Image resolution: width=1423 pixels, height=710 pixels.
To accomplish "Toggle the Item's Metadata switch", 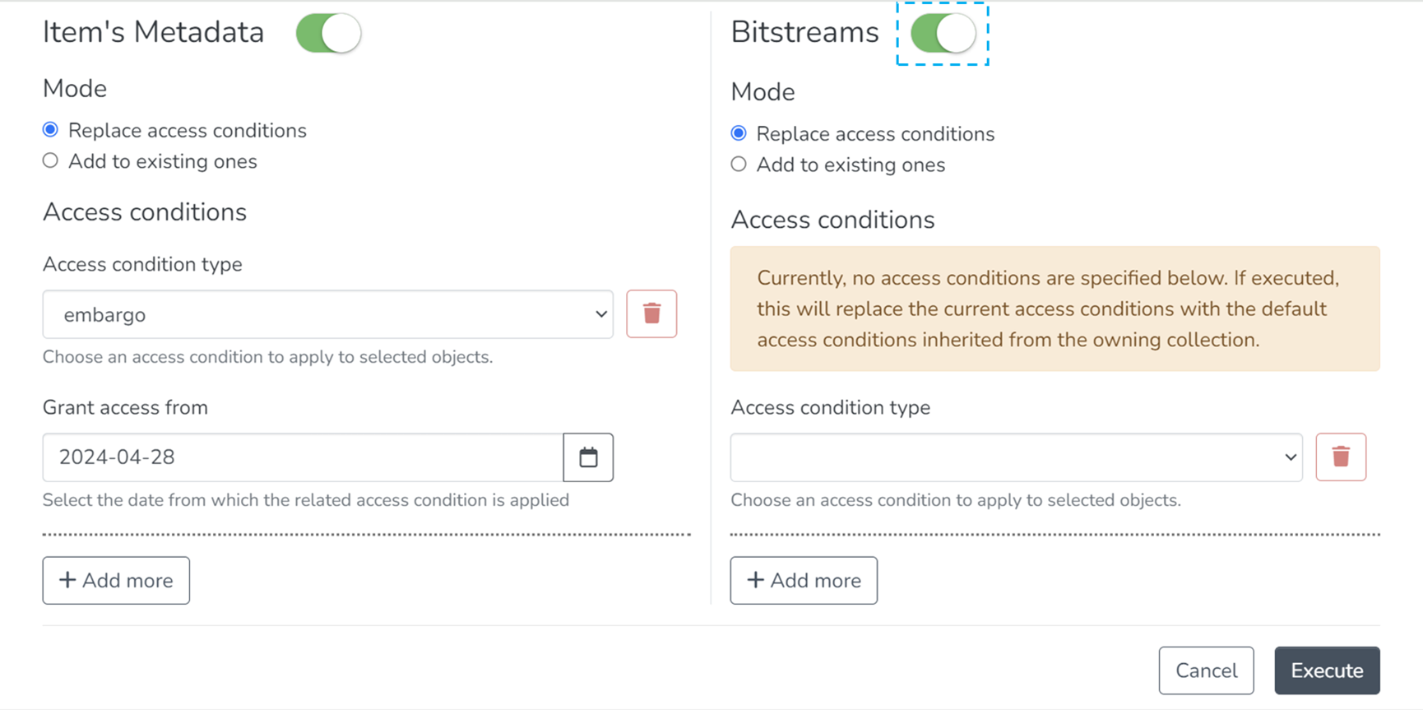I will point(328,34).
